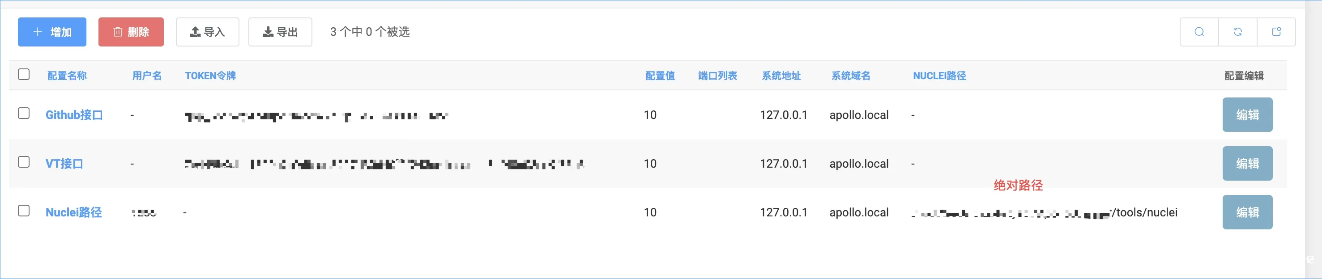Image resolution: width=1322 pixels, height=279 pixels.
Task: Click the view settings icon next to refresh
Action: click(1276, 31)
